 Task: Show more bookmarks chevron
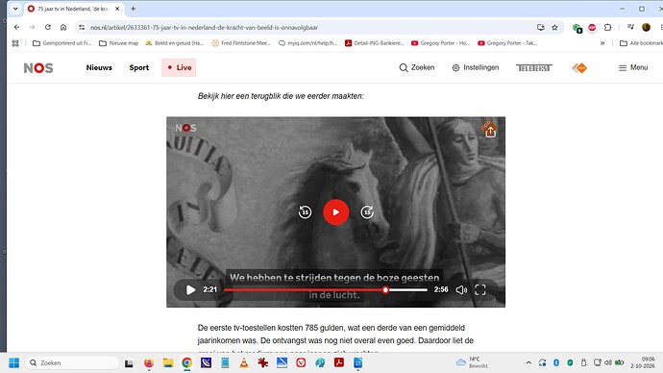tap(602, 43)
